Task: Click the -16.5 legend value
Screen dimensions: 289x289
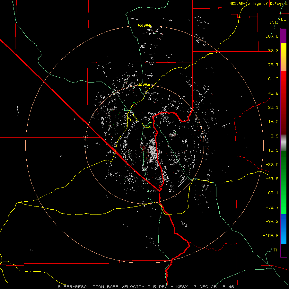Action: [x=272, y=150]
